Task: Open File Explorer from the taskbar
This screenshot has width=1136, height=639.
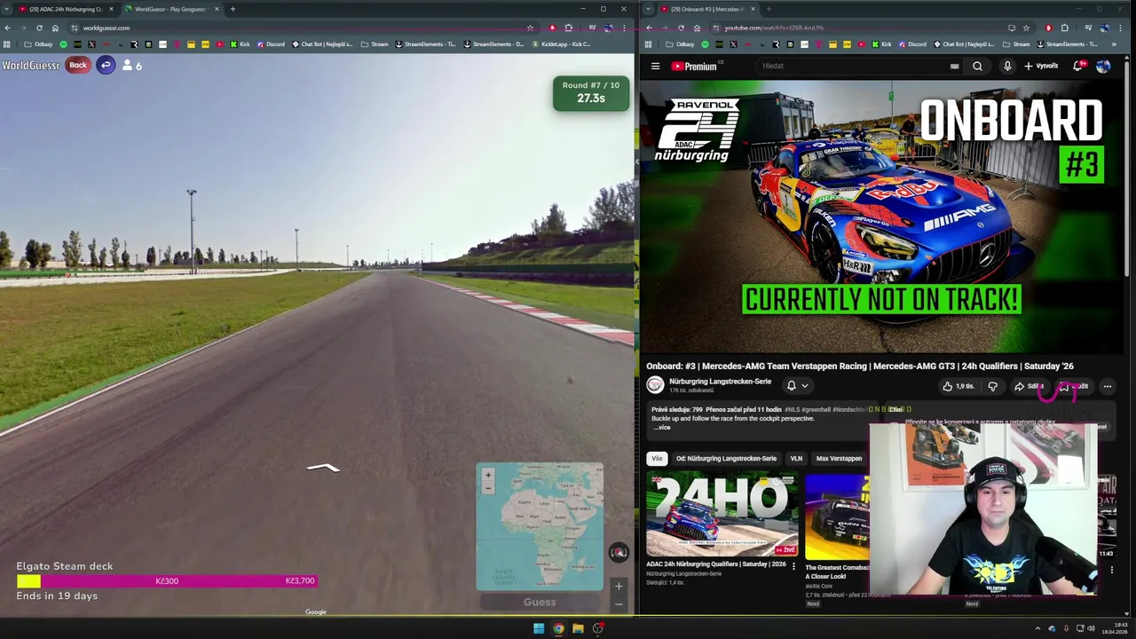Action: 578,628
